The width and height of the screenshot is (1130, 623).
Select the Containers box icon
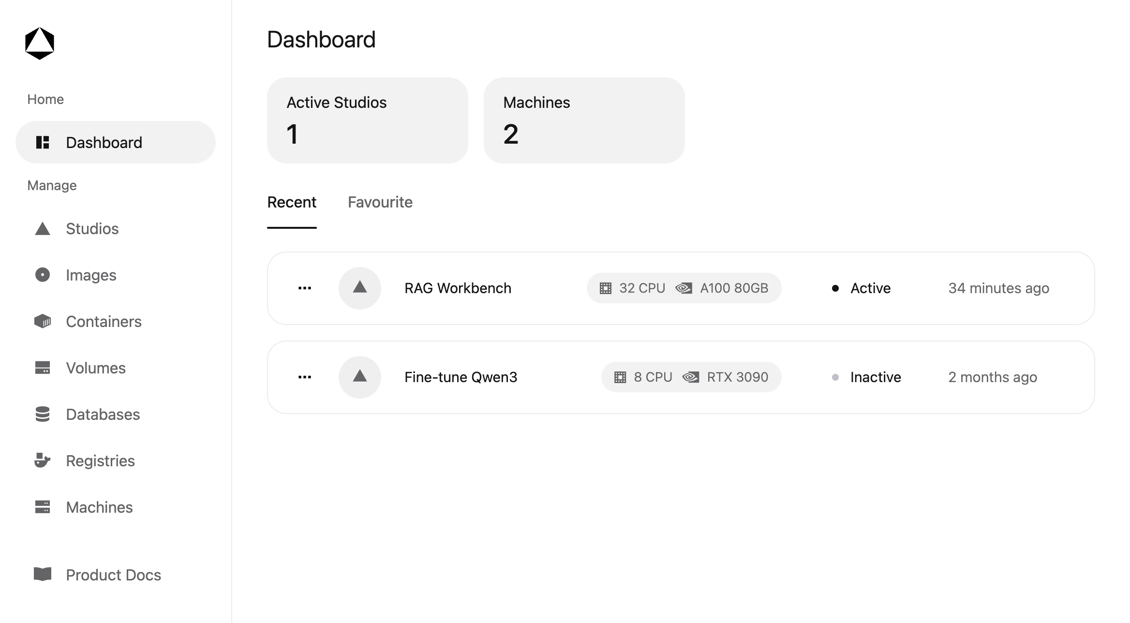pyautogui.click(x=43, y=322)
